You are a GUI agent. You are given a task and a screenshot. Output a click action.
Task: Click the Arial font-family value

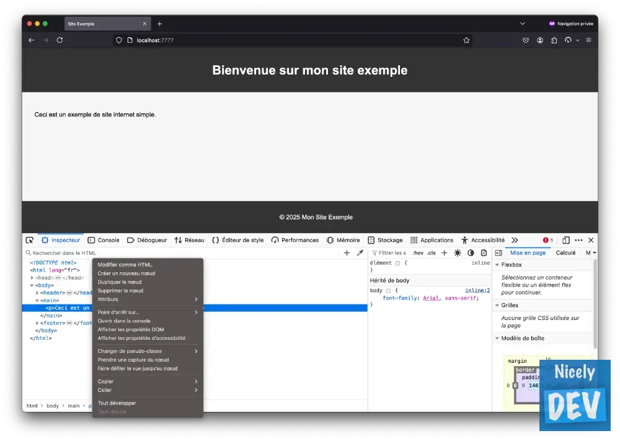coord(431,298)
